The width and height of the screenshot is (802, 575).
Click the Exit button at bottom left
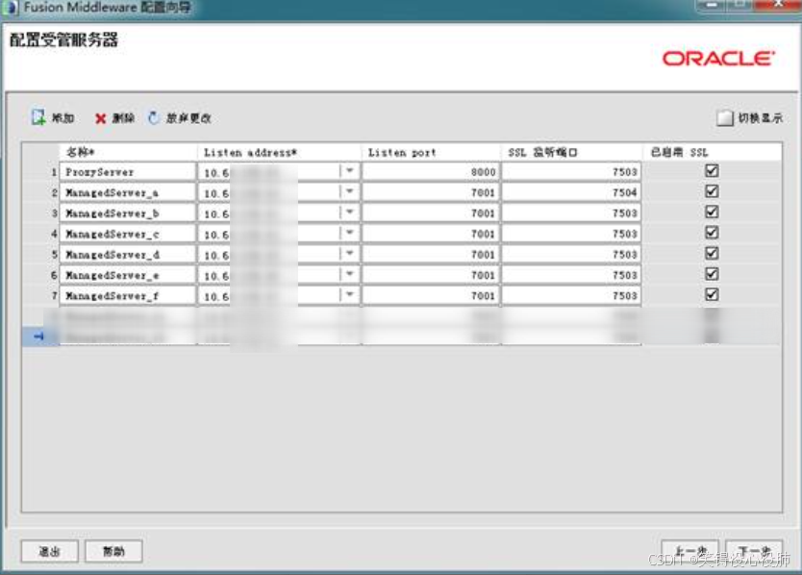(x=50, y=551)
